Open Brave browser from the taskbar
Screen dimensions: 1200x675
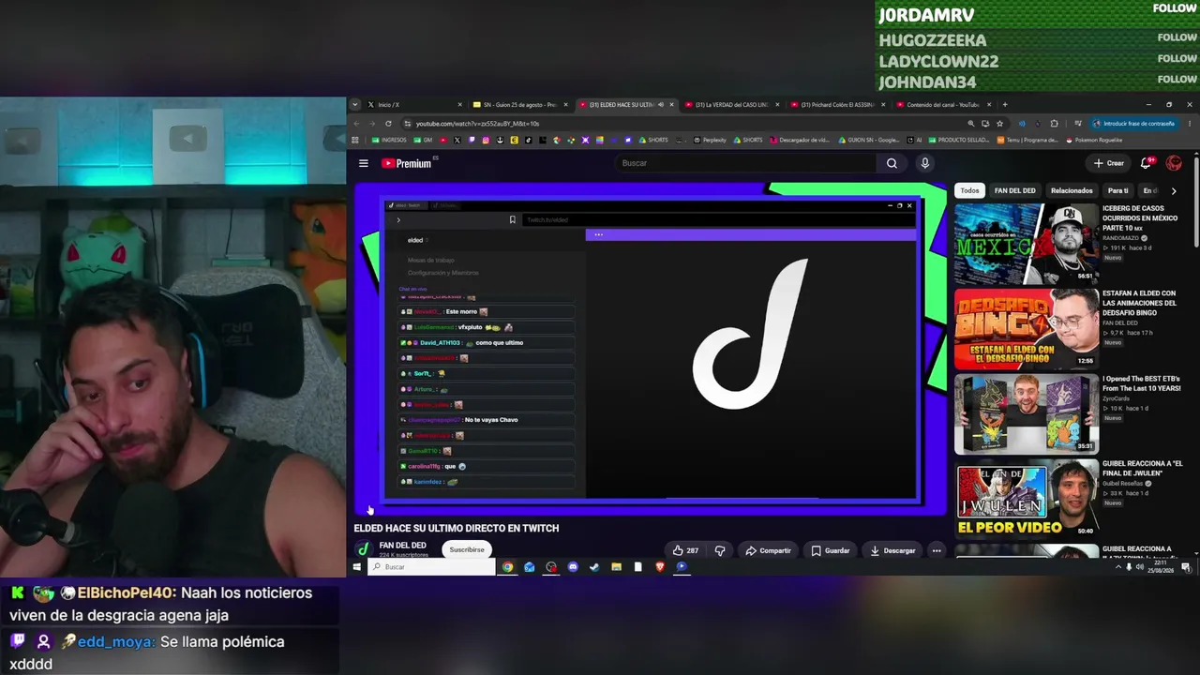tap(660, 567)
